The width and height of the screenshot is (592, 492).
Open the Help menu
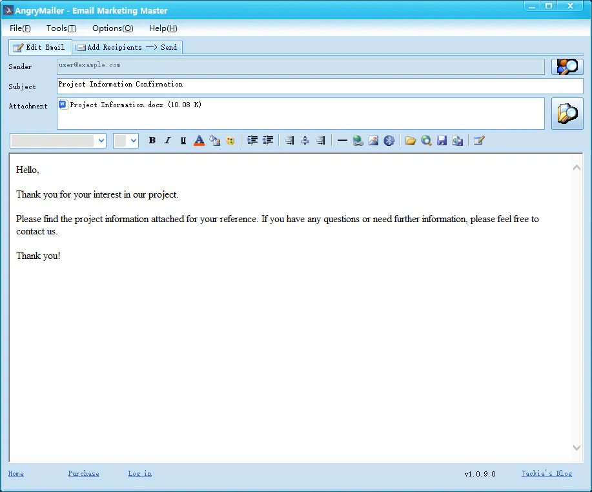pyautogui.click(x=163, y=28)
